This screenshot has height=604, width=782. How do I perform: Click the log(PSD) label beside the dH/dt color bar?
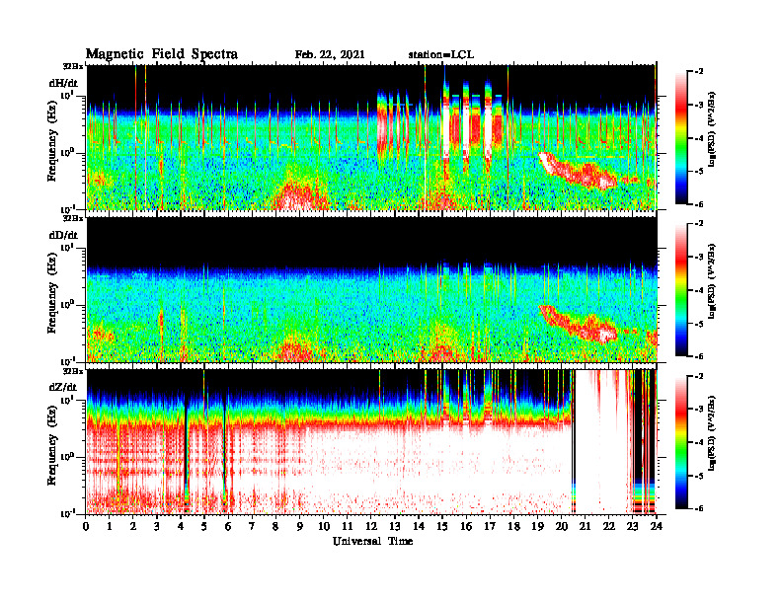[x=712, y=128]
